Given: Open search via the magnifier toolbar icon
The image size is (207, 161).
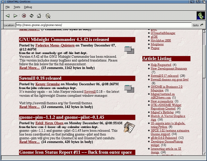Looking at the screenshot, I should 48,15.
